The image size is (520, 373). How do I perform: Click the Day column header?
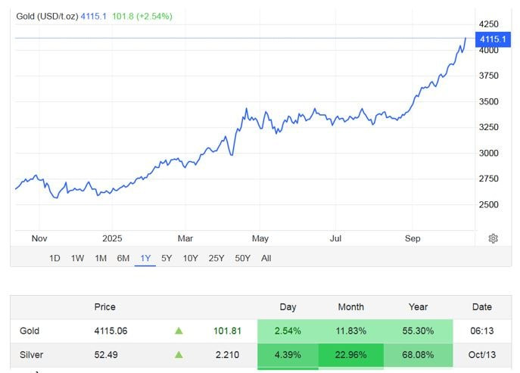click(x=288, y=307)
